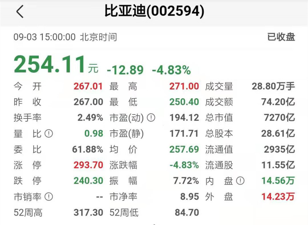Click the 流通股 value 11.55亿
The image size is (308, 225).
click(x=278, y=165)
